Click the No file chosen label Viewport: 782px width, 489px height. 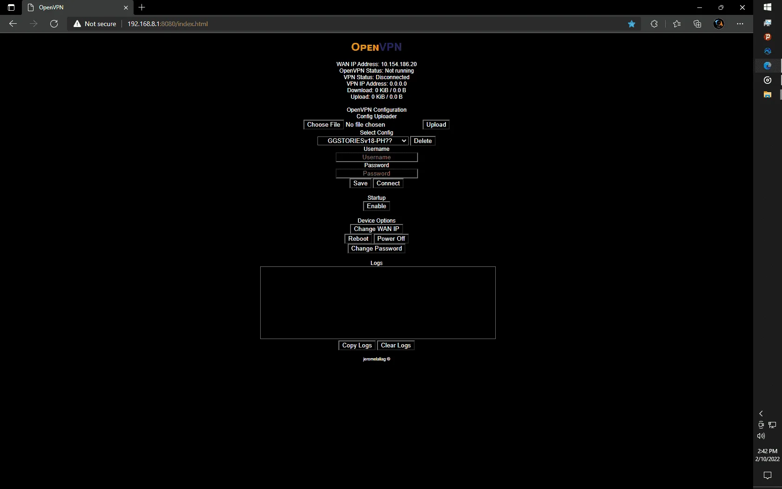pyautogui.click(x=365, y=125)
